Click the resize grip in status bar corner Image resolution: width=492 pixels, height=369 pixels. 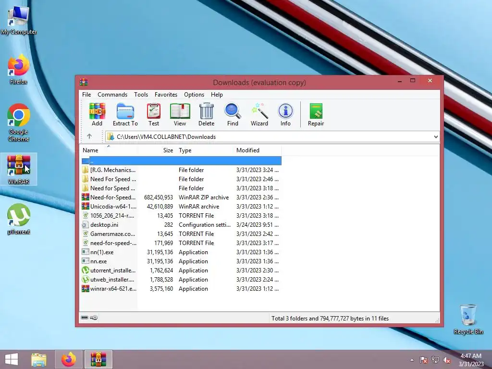tap(437, 320)
